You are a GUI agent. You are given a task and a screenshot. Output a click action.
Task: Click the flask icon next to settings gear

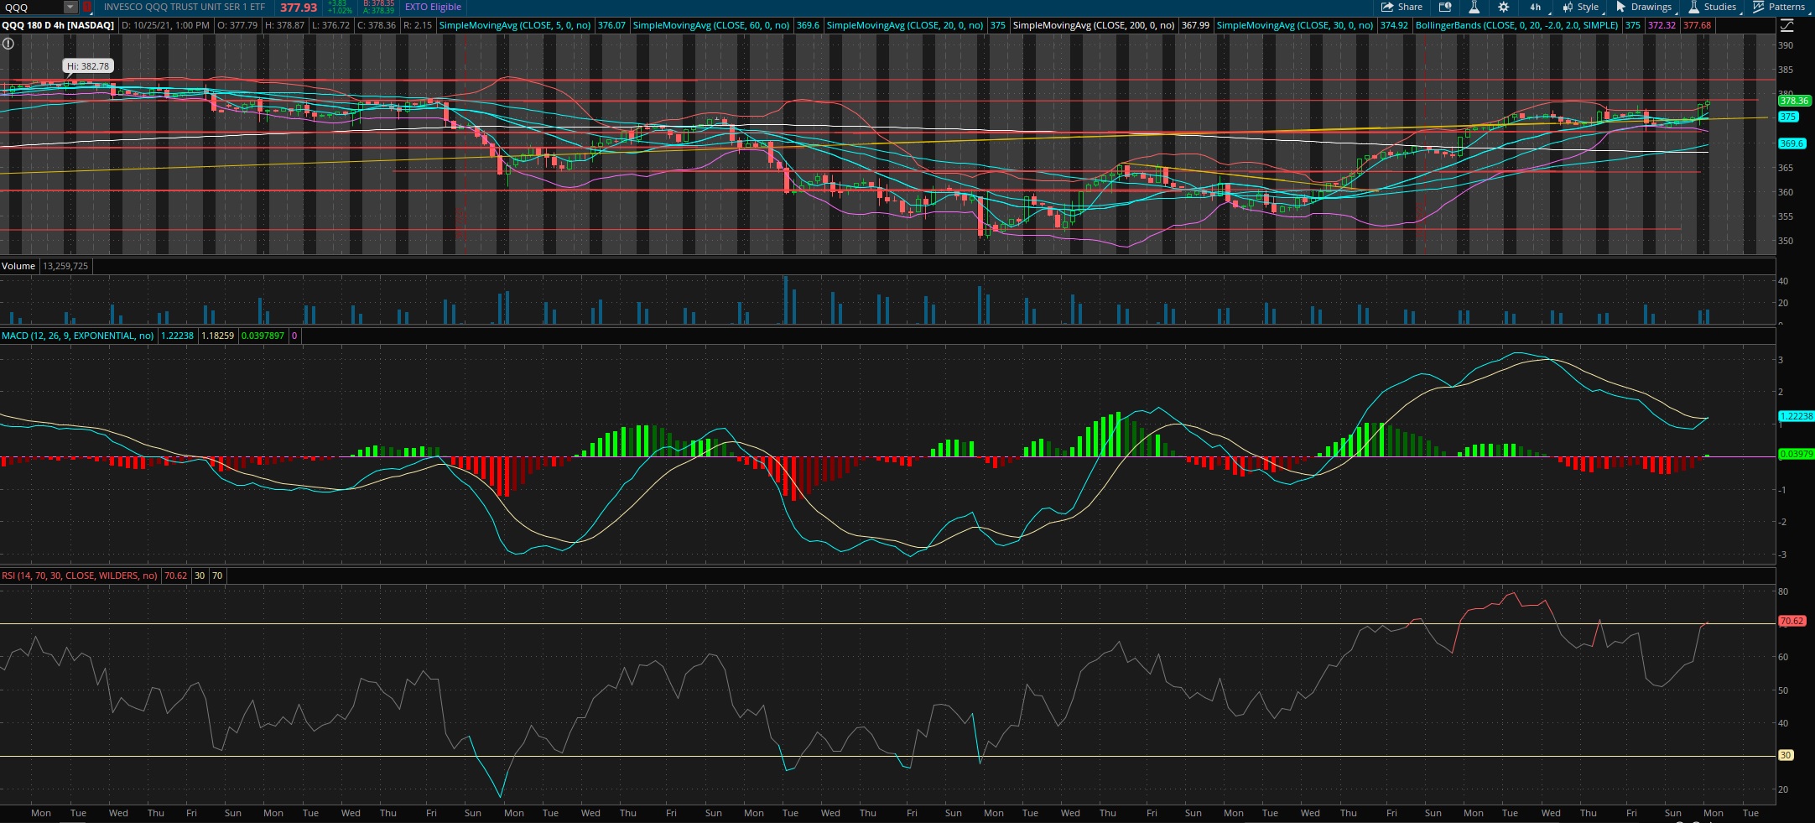pyautogui.click(x=1474, y=7)
